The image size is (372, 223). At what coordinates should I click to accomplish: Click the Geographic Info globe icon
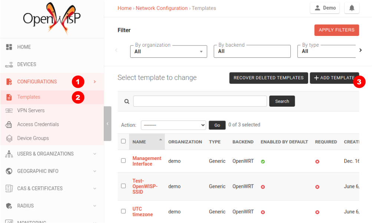(x=9, y=171)
